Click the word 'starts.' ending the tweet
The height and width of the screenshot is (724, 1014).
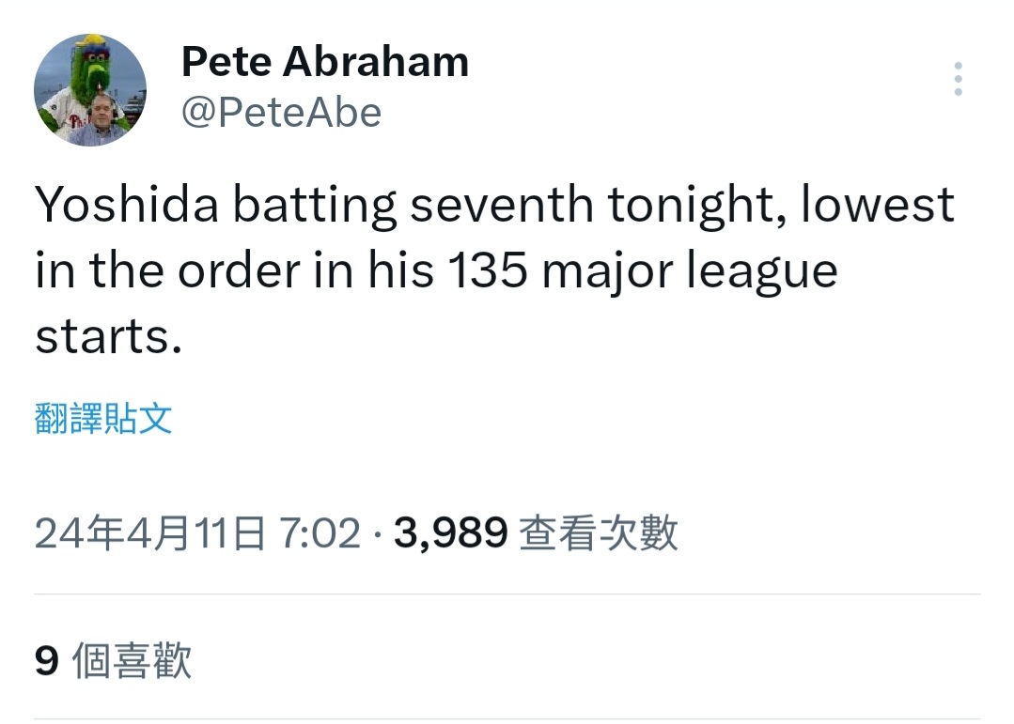point(108,338)
